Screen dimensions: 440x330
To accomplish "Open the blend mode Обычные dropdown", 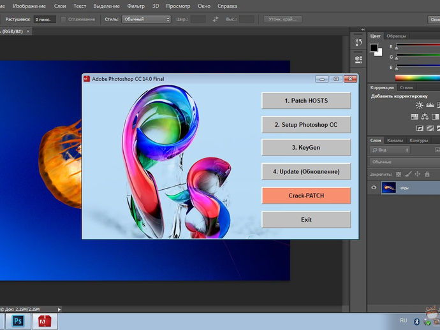I will pos(404,162).
